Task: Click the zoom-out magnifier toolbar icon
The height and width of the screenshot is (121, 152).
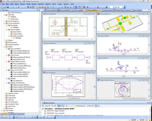Action: click(31, 7)
